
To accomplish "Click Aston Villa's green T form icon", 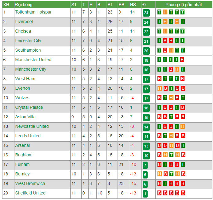I will [171, 117].
